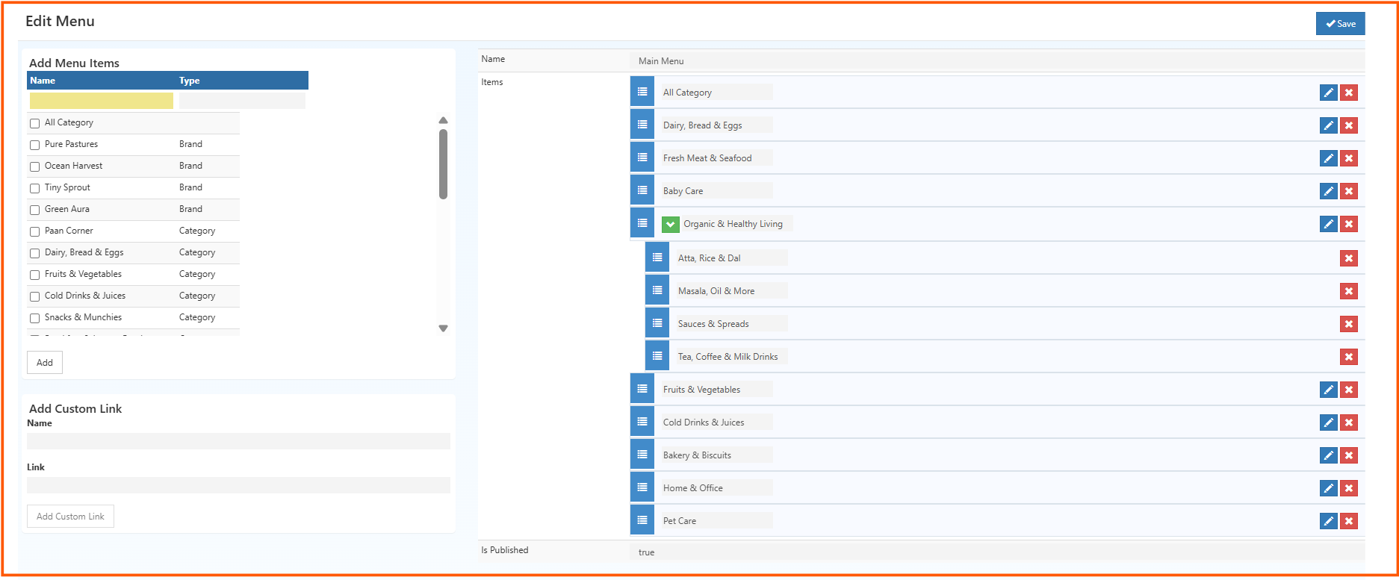1399x580 pixels.
Task: Sort by the Name column header
Action: point(43,81)
